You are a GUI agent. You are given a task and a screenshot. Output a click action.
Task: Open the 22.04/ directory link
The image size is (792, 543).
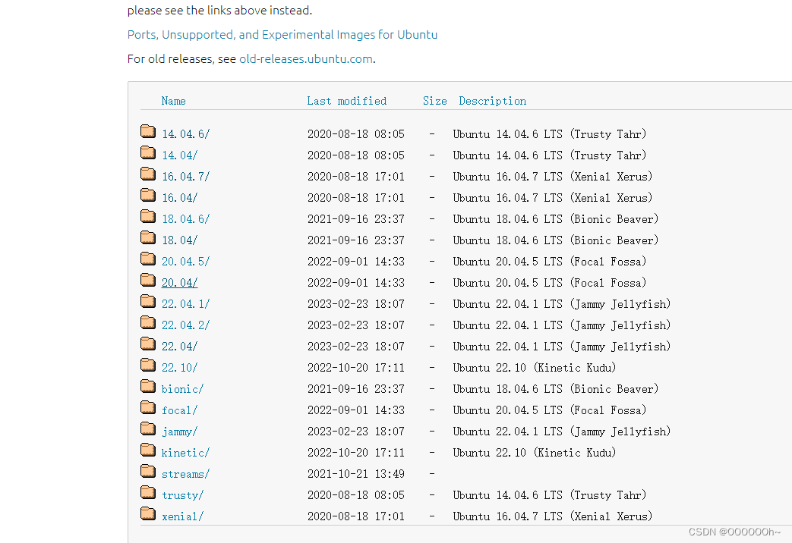179,346
